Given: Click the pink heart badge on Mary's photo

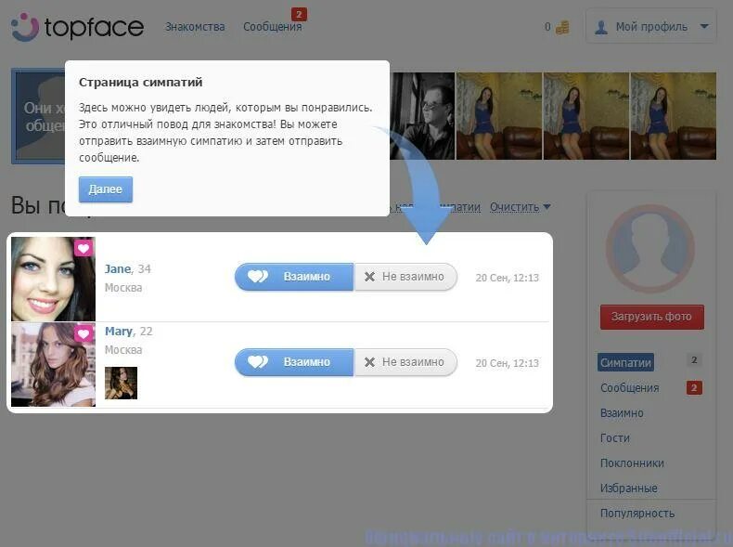Looking at the screenshot, I should click(84, 333).
